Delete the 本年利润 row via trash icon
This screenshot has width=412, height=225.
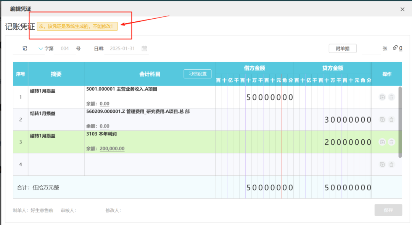391,142
